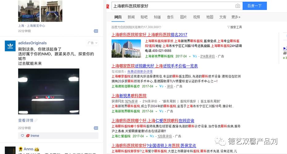Image resolution: width=287 pixels, height=154 pixels.
Task: Switch to the 音乐 tab
Action: click(170, 17)
